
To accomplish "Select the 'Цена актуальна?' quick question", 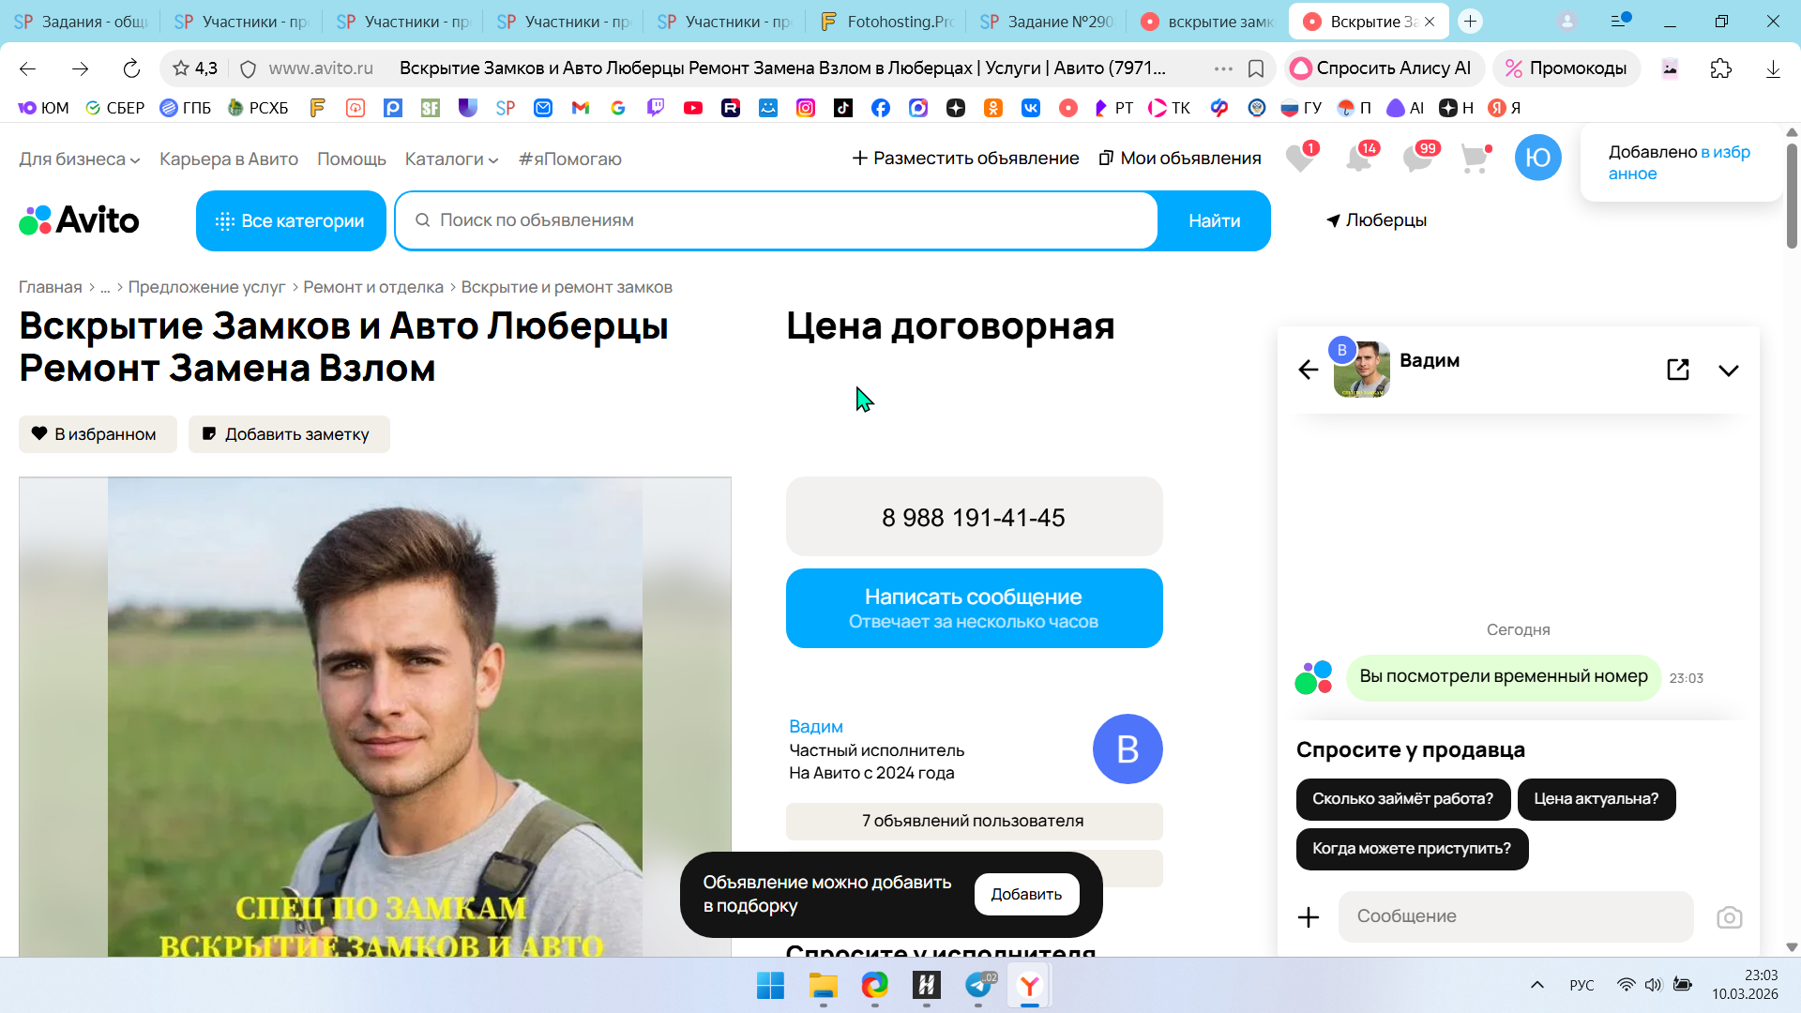I will [x=1596, y=799].
